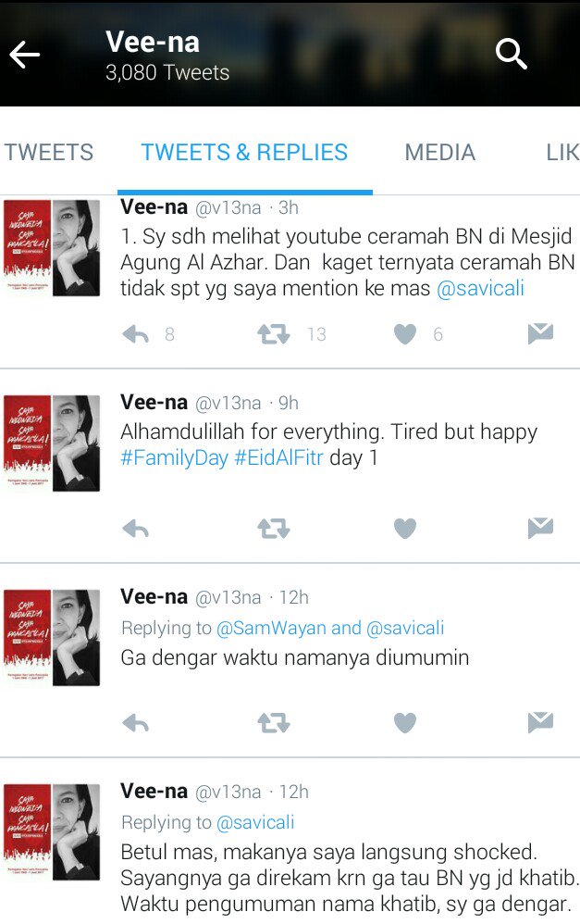Reply to the Mesjid Agung Al Azhar tweet

[135, 335]
